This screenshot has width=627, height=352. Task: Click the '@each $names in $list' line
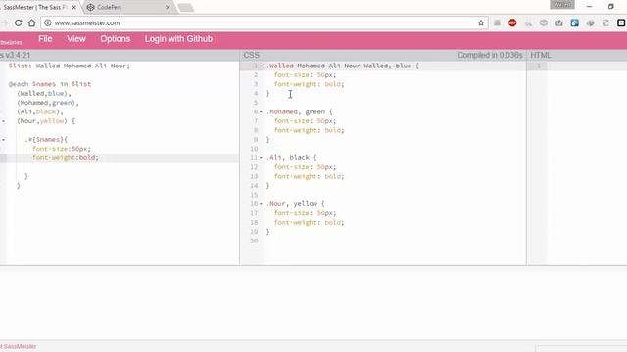point(50,84)
